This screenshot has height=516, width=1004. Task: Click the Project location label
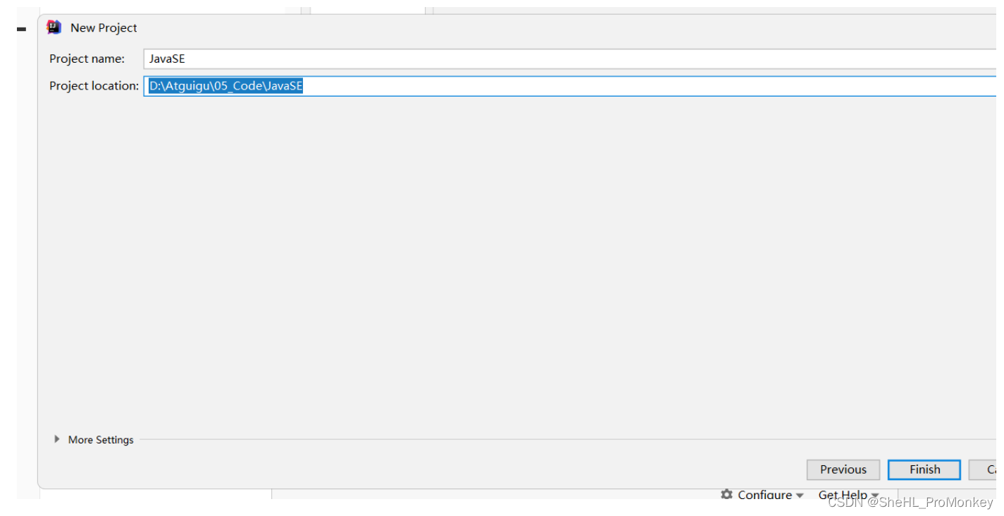94,86
